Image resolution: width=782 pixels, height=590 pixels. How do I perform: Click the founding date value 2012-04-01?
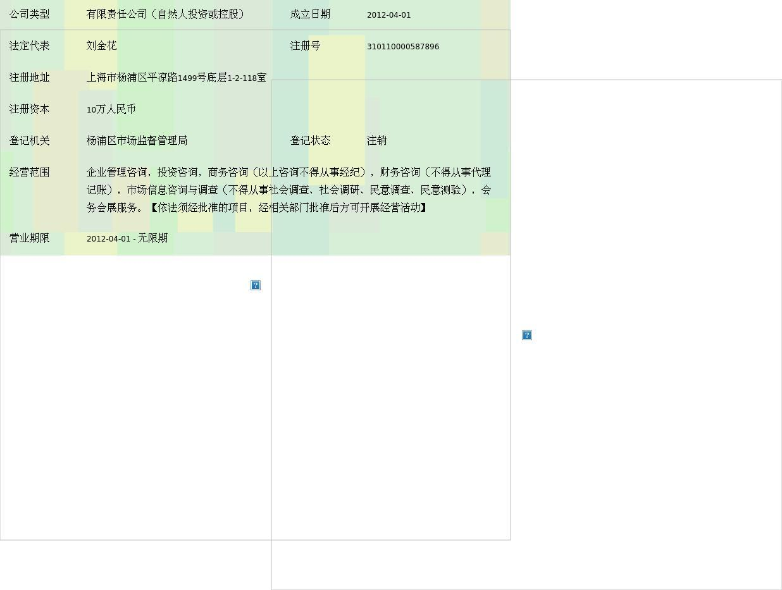[388, 15]
